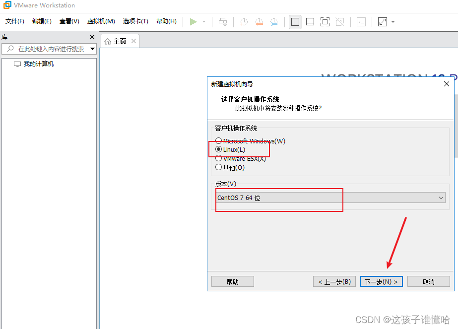Select 我的计算机 in the library tree

39,64
